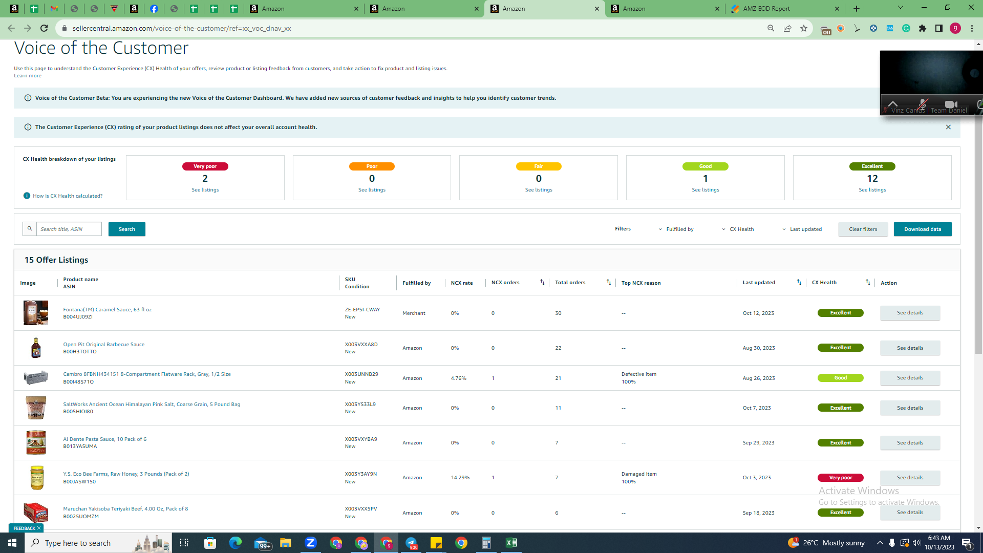Click the search magnifier icon in filter box
The image size is (983, 553).
tap(30, 229)
